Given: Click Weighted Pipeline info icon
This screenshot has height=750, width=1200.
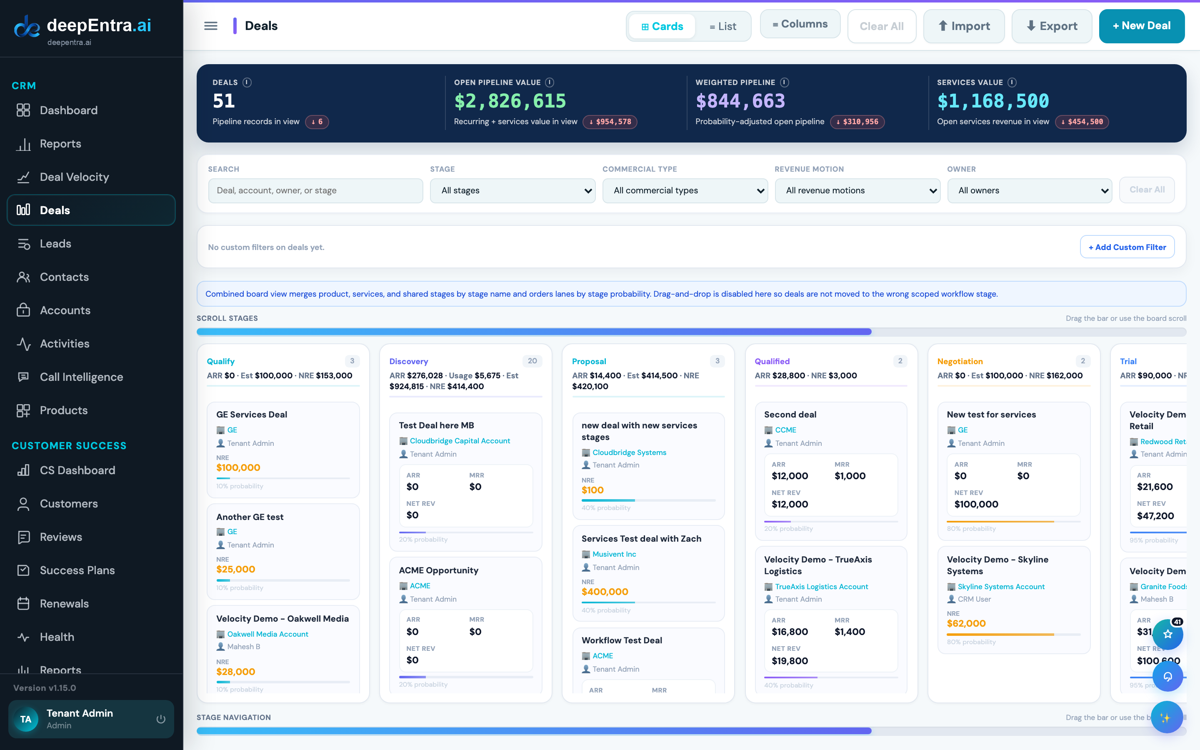Looking at the screenshot, I should tap(785, 82).
